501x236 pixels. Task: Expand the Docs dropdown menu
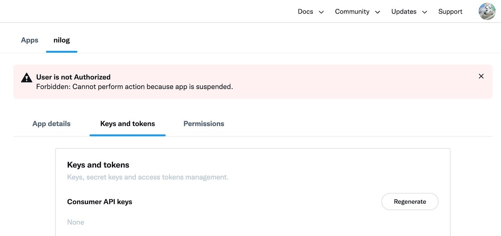pos(311,12)
